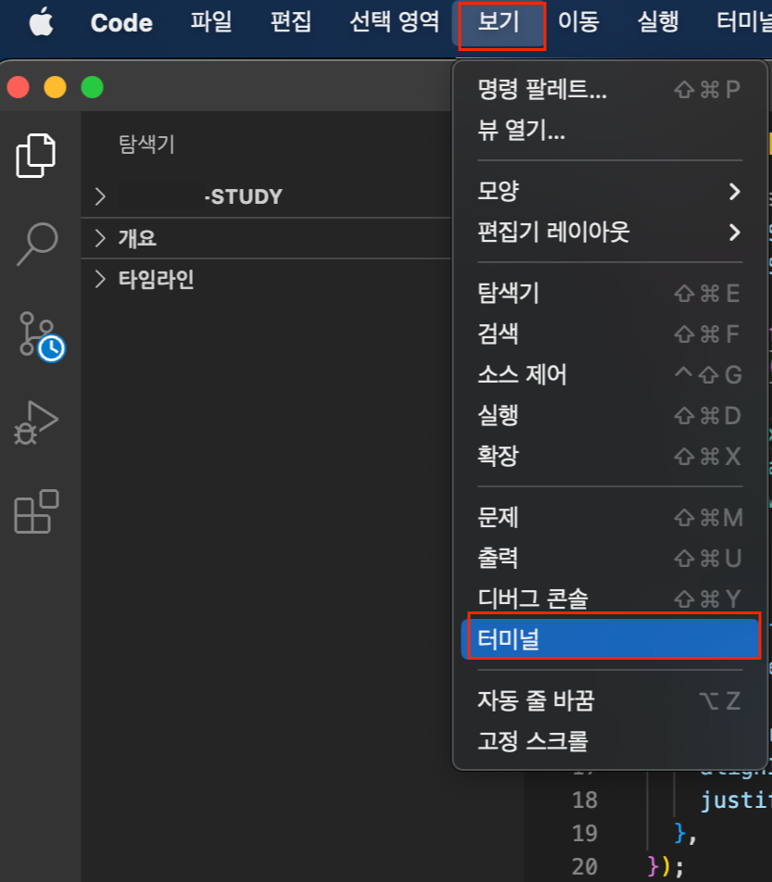Click the 탐색기 sidebar title
Image resolution: width=772 pixels, height=882 pixels.
pos(146,144)
